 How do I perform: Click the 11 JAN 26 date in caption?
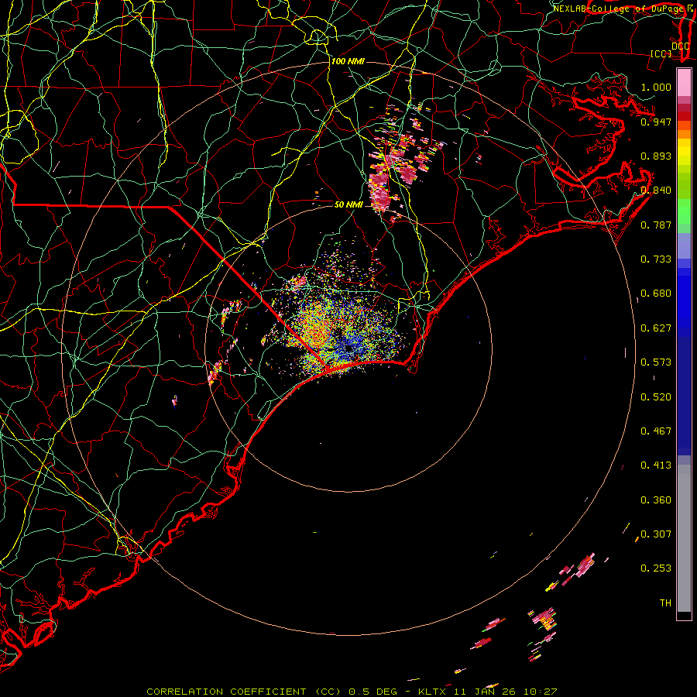(x=486, y=692)
